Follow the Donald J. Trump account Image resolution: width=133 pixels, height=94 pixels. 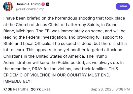point(123,6)
